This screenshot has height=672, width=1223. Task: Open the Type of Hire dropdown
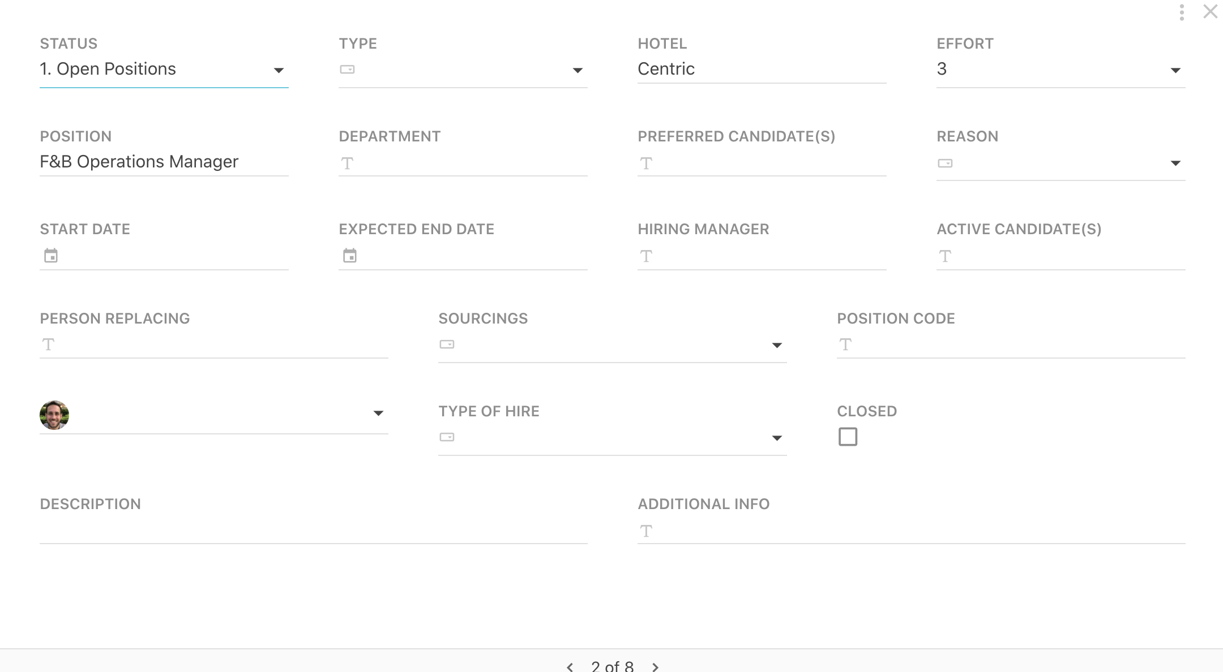point(613,438)
